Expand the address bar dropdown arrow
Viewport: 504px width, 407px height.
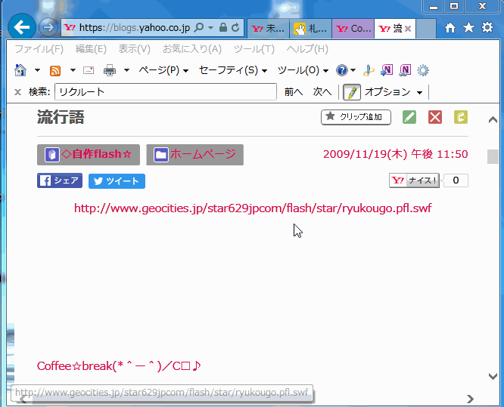211,28
